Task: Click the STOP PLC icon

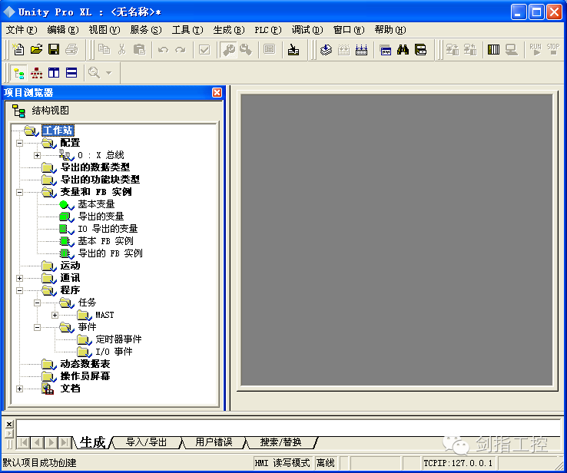Action: point(553,49)
